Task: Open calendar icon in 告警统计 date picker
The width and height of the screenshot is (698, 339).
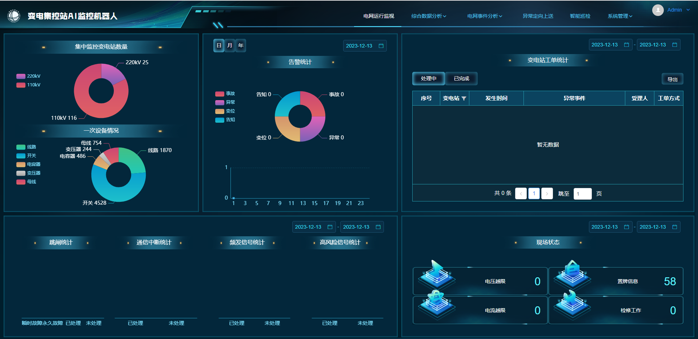Action: (381, 46)
